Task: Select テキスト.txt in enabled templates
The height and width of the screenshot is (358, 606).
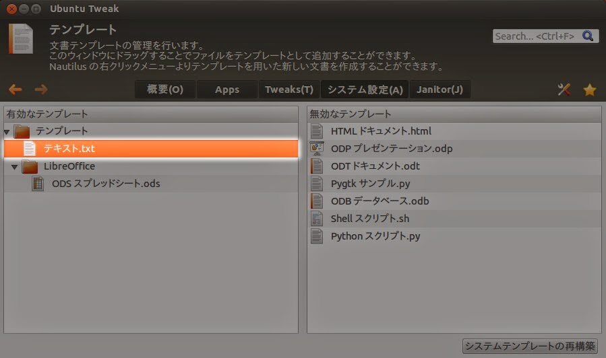Action: click(x=151, y=149)
